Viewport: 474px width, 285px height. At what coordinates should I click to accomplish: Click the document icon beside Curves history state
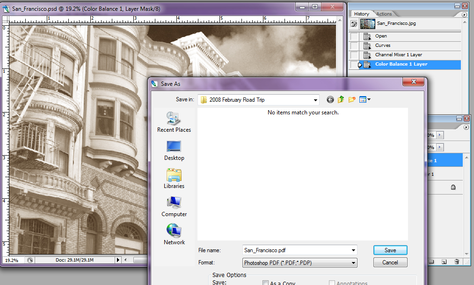[367, 46]
